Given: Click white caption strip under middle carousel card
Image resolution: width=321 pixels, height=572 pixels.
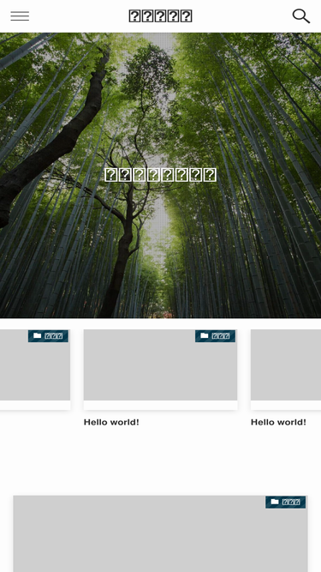Looking at the screenshot, I should click(161, 405).
